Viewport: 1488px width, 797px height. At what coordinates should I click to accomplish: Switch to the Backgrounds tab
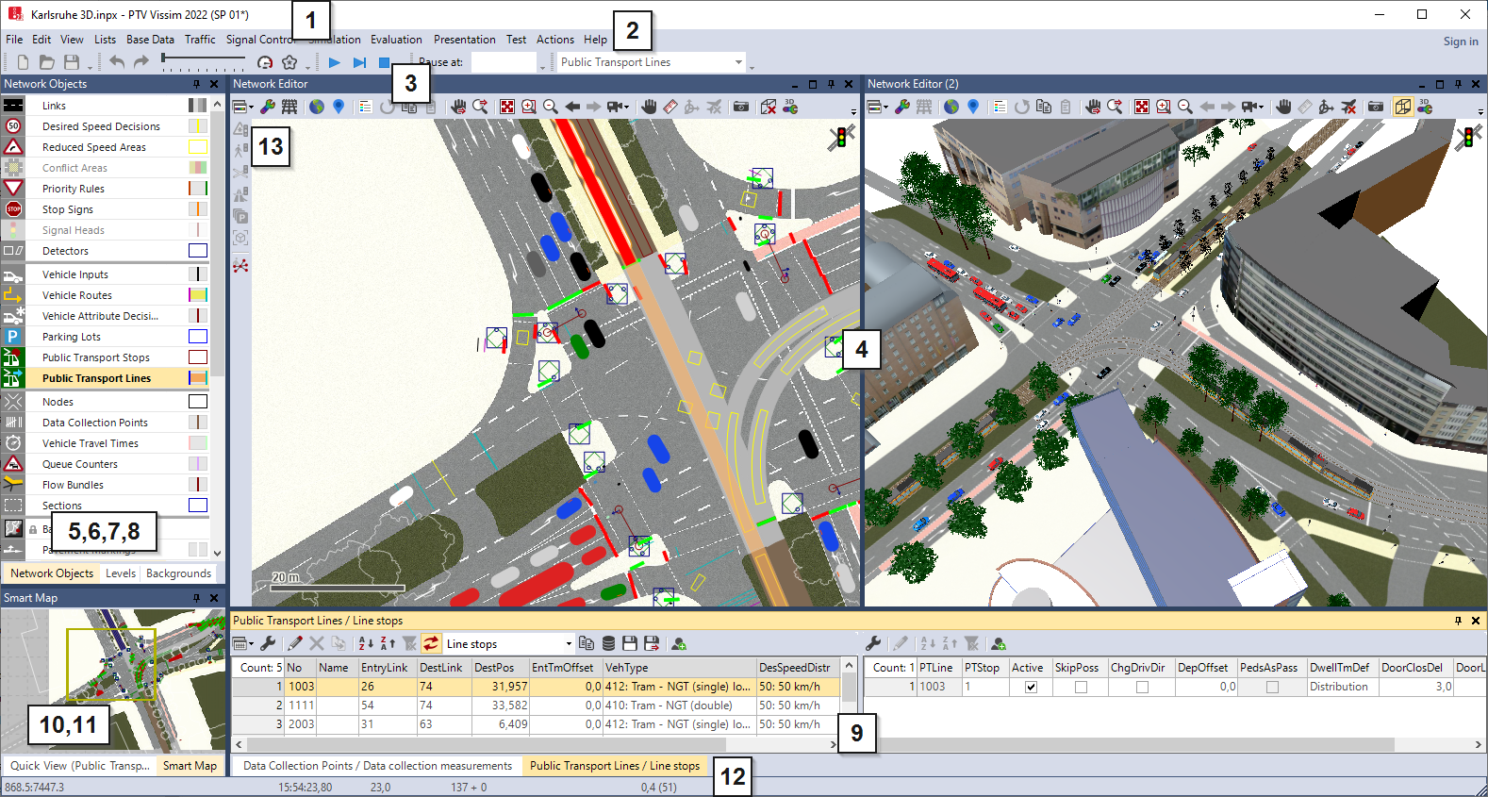click(x=178, y=573)
